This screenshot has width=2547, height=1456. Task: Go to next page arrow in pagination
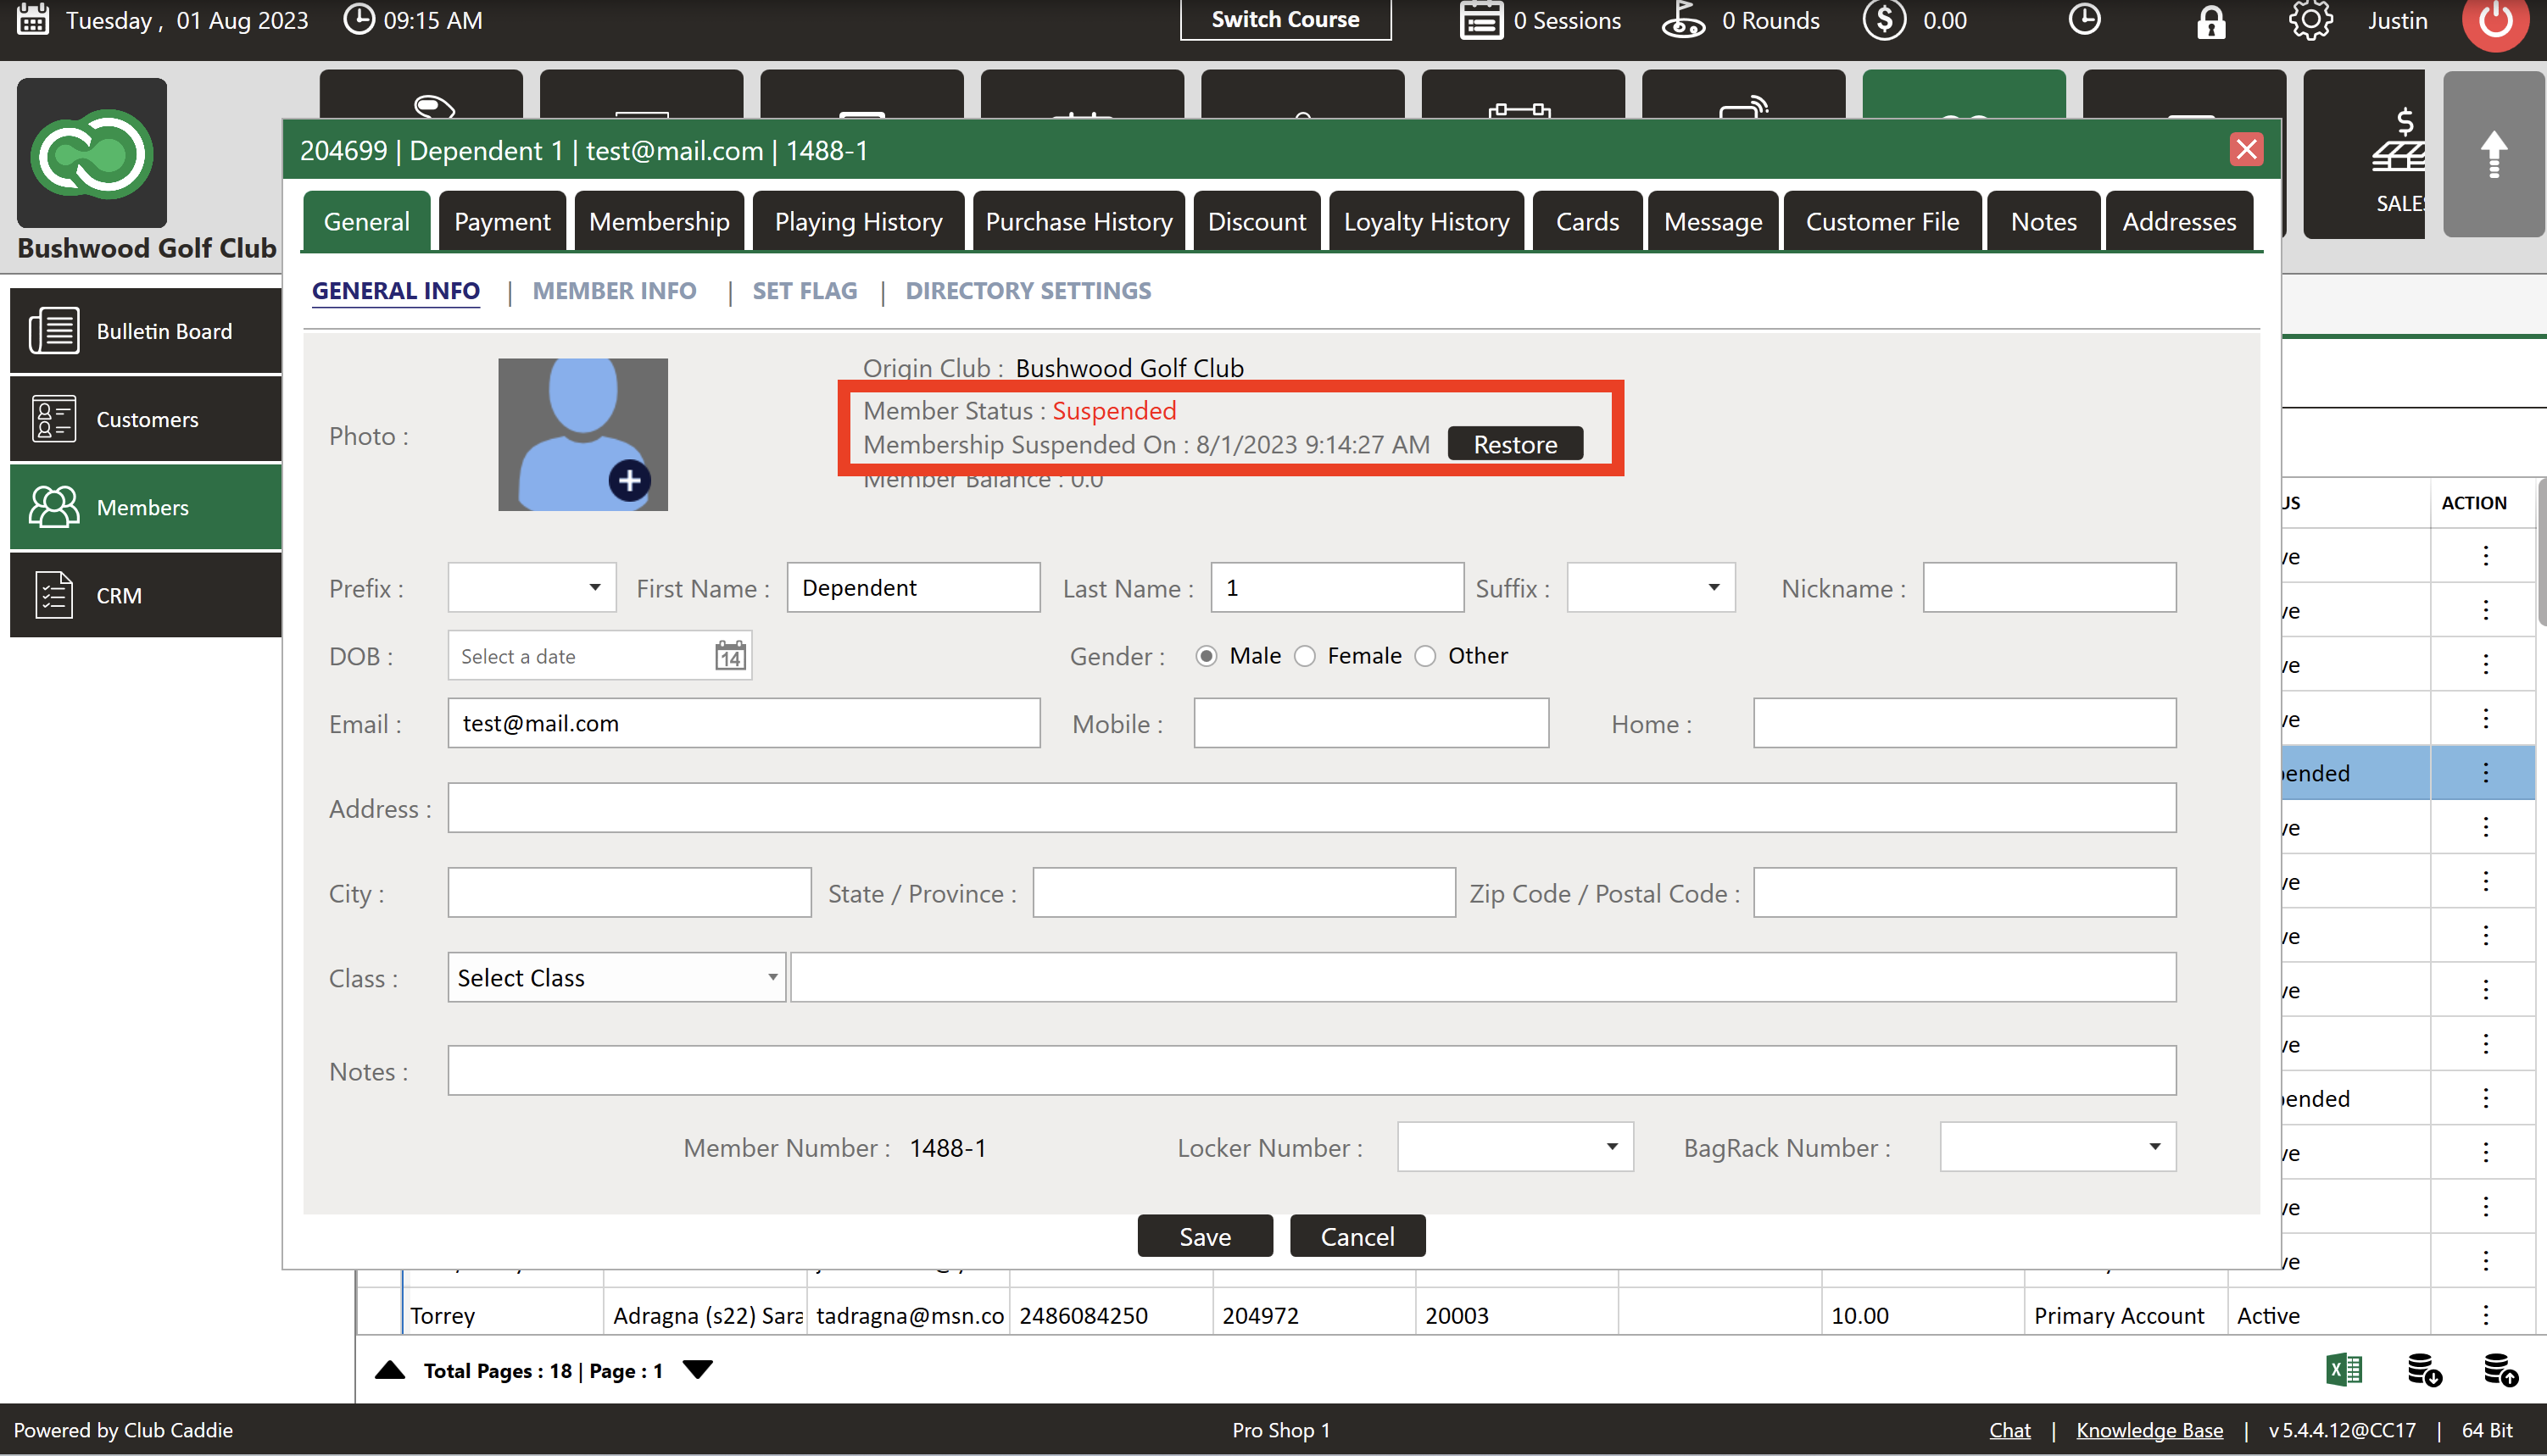tap(697, 1370)
